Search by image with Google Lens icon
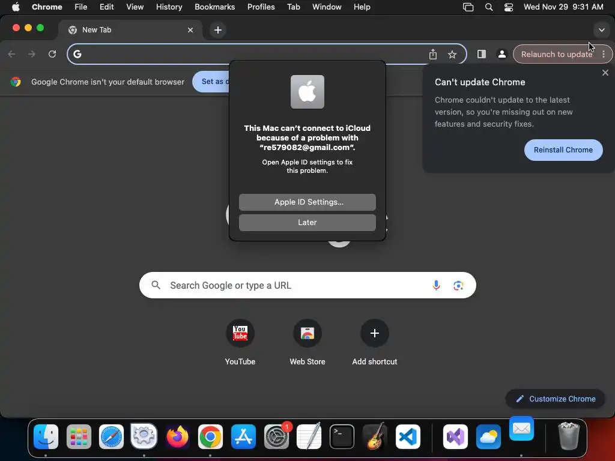Image resolution: width=615 pixels, height=461 pixels. tap(458, 285)
